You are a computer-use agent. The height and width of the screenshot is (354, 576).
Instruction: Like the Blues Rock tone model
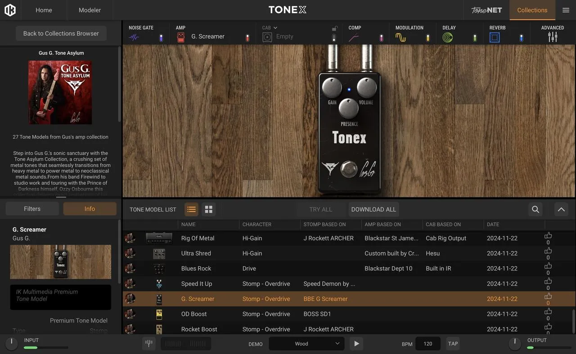548,266
